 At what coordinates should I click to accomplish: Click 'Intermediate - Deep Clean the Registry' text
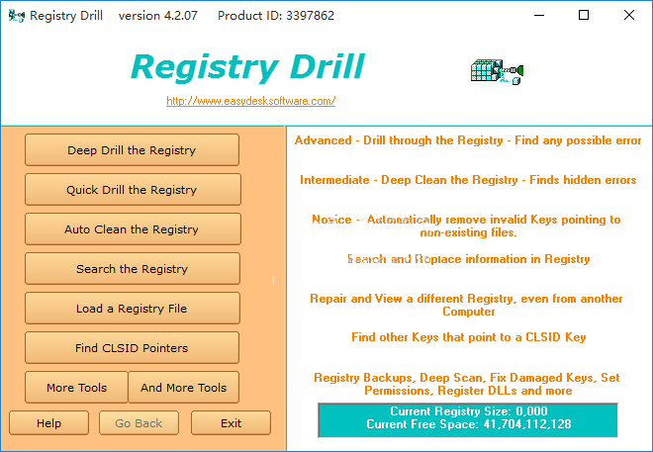[468, 180]
